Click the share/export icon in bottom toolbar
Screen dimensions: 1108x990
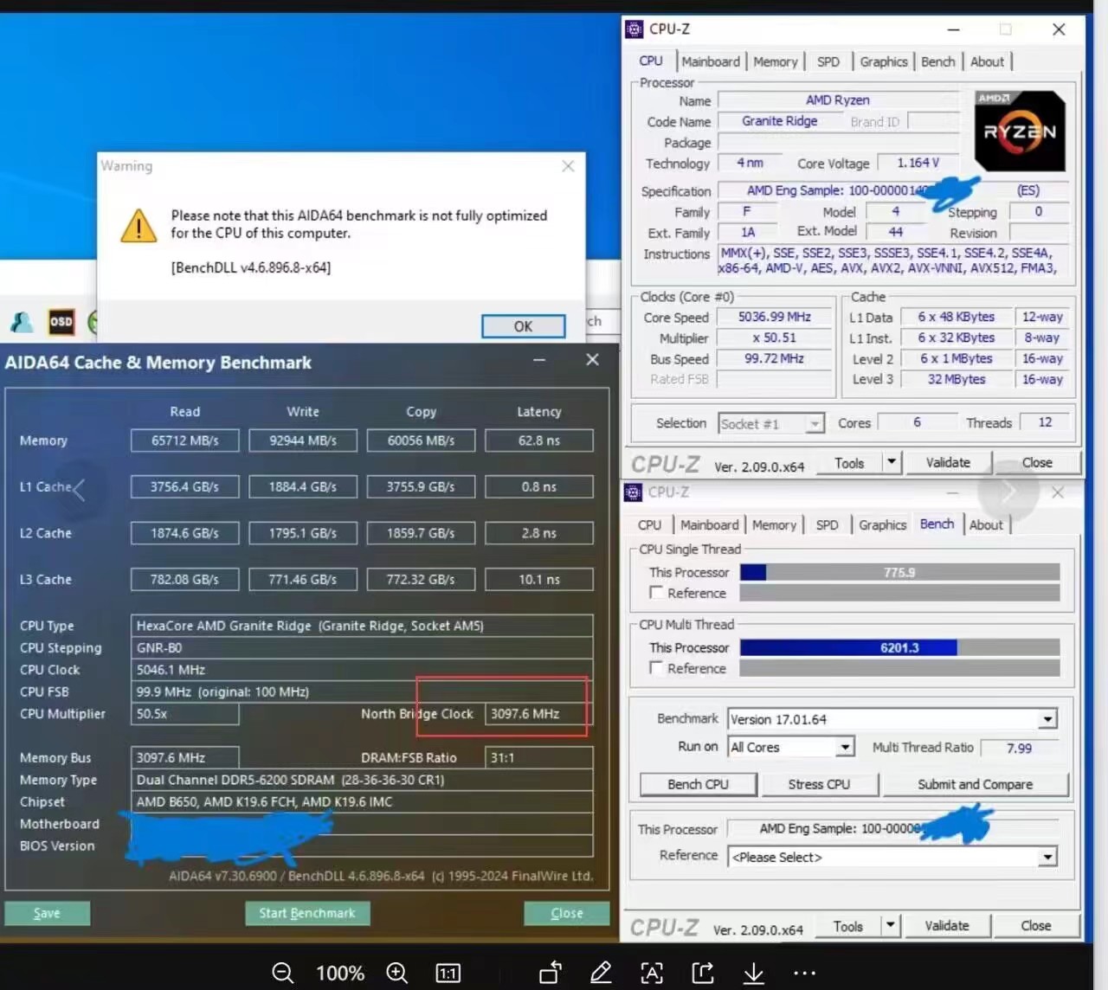[x=703, y=973]
